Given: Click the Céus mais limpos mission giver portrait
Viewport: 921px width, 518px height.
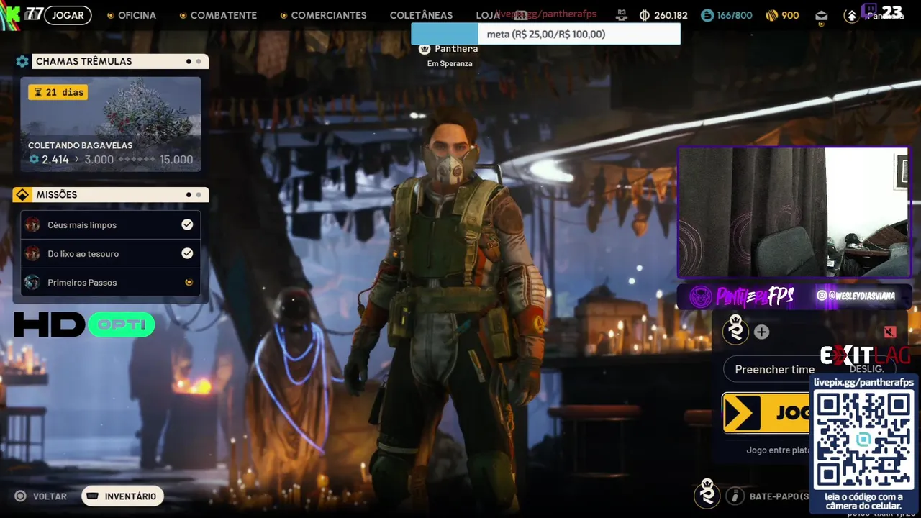Looking at the screenshot, I should [32, 224].
